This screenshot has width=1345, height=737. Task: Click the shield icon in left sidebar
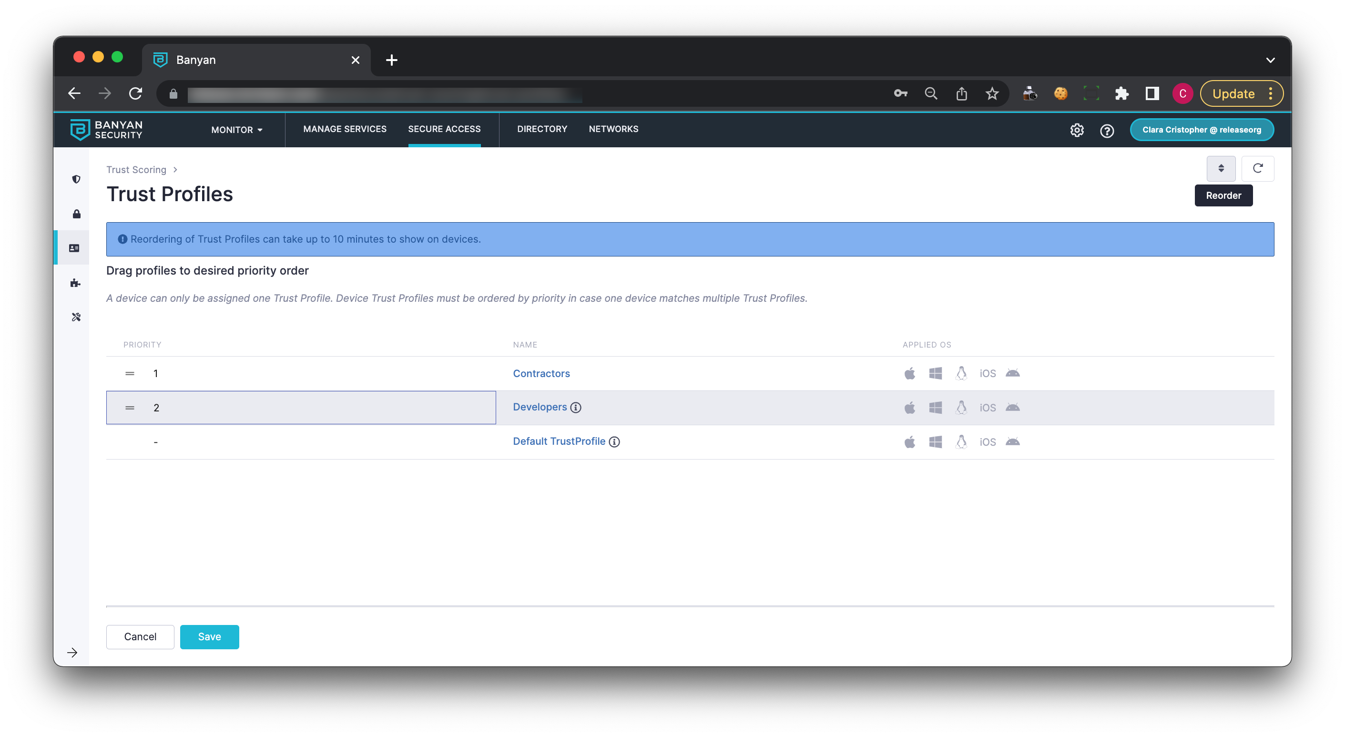[x=76, y=179]
